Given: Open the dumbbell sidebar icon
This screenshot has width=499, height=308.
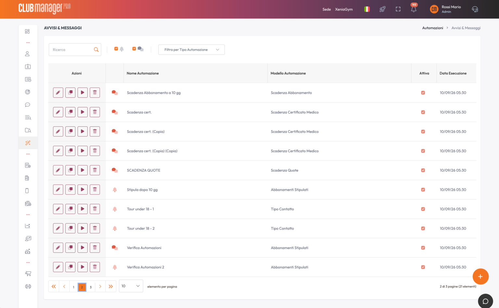Looking at the screenshot, I should click(28, 286).
